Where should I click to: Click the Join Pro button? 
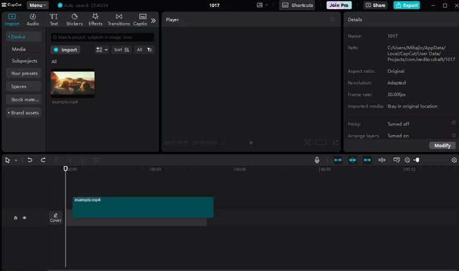[339, 5]
